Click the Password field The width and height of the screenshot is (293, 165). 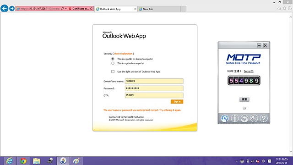[x=154, y=88]
